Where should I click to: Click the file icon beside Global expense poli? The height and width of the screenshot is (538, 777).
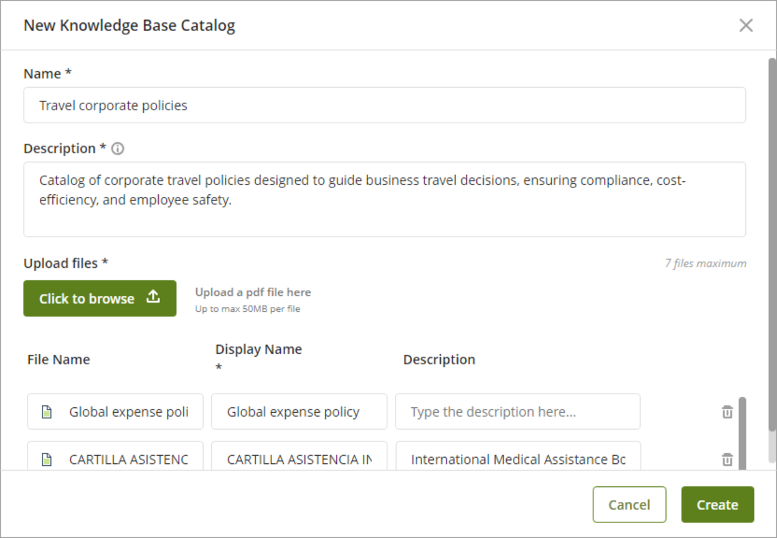(46, 412)
